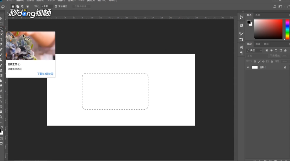Select the Pen tool
The height and width of the screenshot is (161, 290).
pos(1,91)
